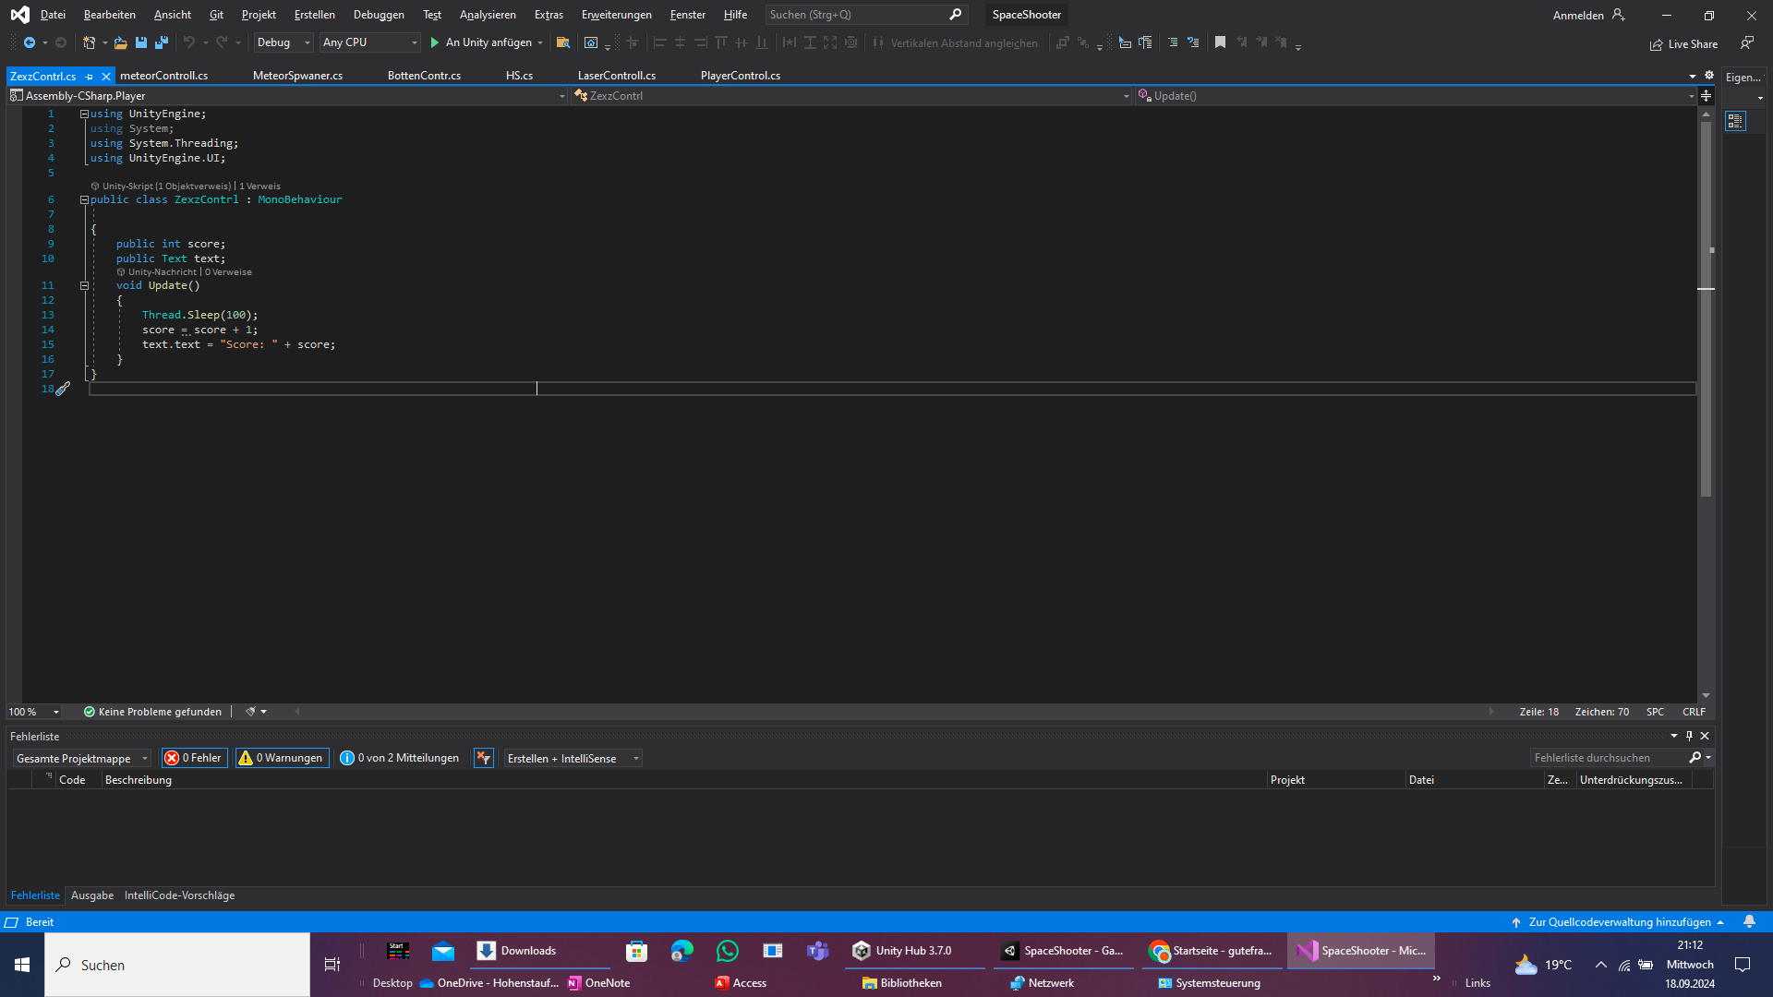Send feedback via the smiley icon top-right

[1747, 43]
